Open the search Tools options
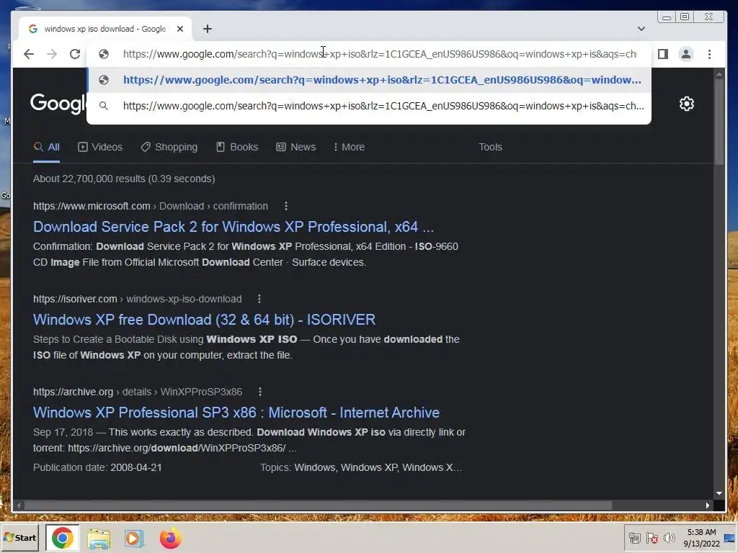This screenshot has width=738, height=553. point(490,147)
